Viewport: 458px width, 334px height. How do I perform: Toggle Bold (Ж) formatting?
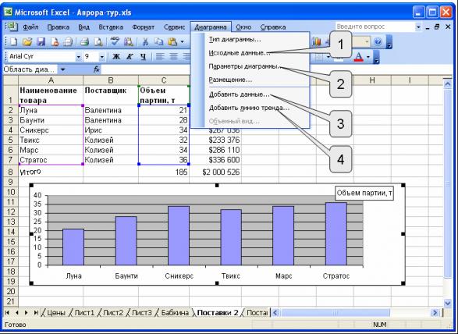(x=116, y=56)
